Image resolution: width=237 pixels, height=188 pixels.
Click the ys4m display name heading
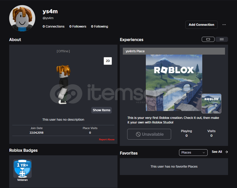[x=50, y=11]
